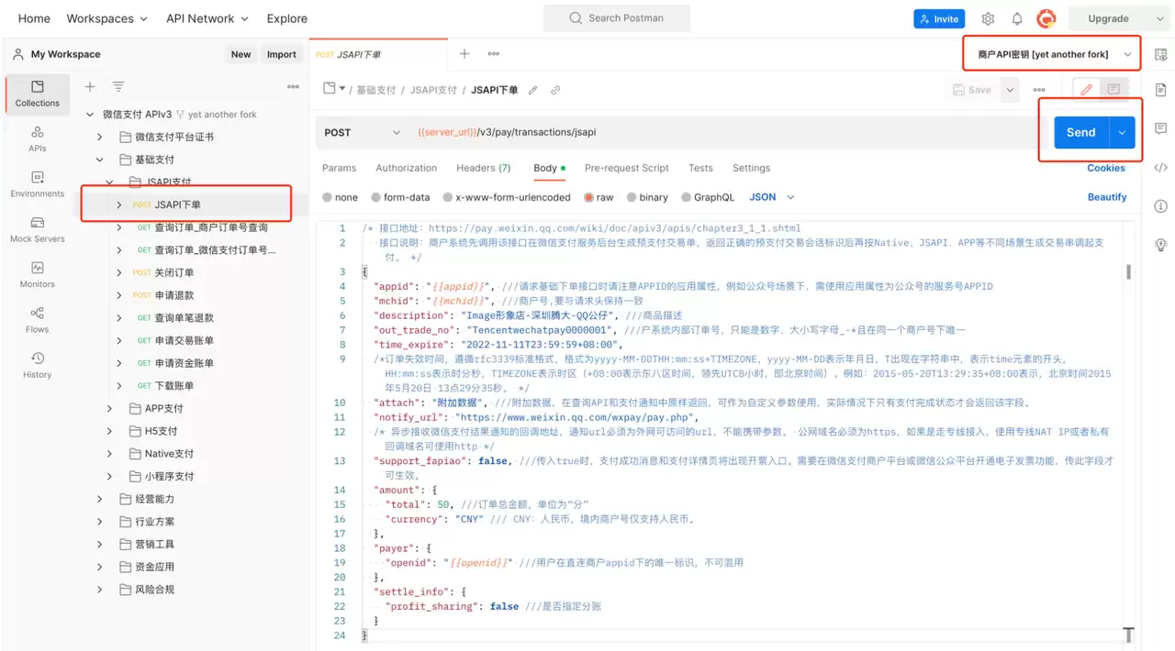Expand the 微信支付平台证书 folder
The height and width of the screenshot is (651, 1175).
[x=100, y=137]
